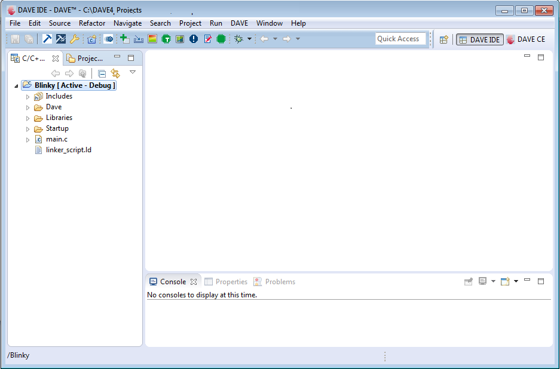Maximize the project explorer panel

coord(131,58)
